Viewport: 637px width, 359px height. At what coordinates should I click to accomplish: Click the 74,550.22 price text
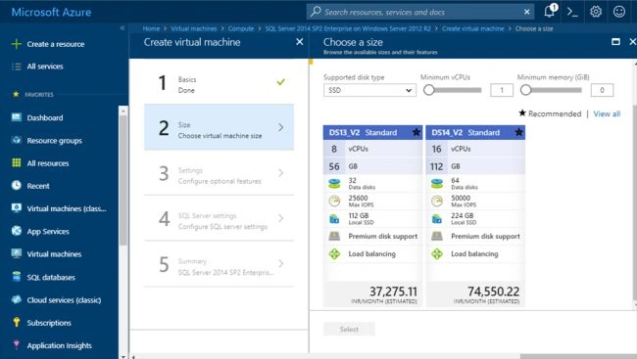tap(494, 292)
